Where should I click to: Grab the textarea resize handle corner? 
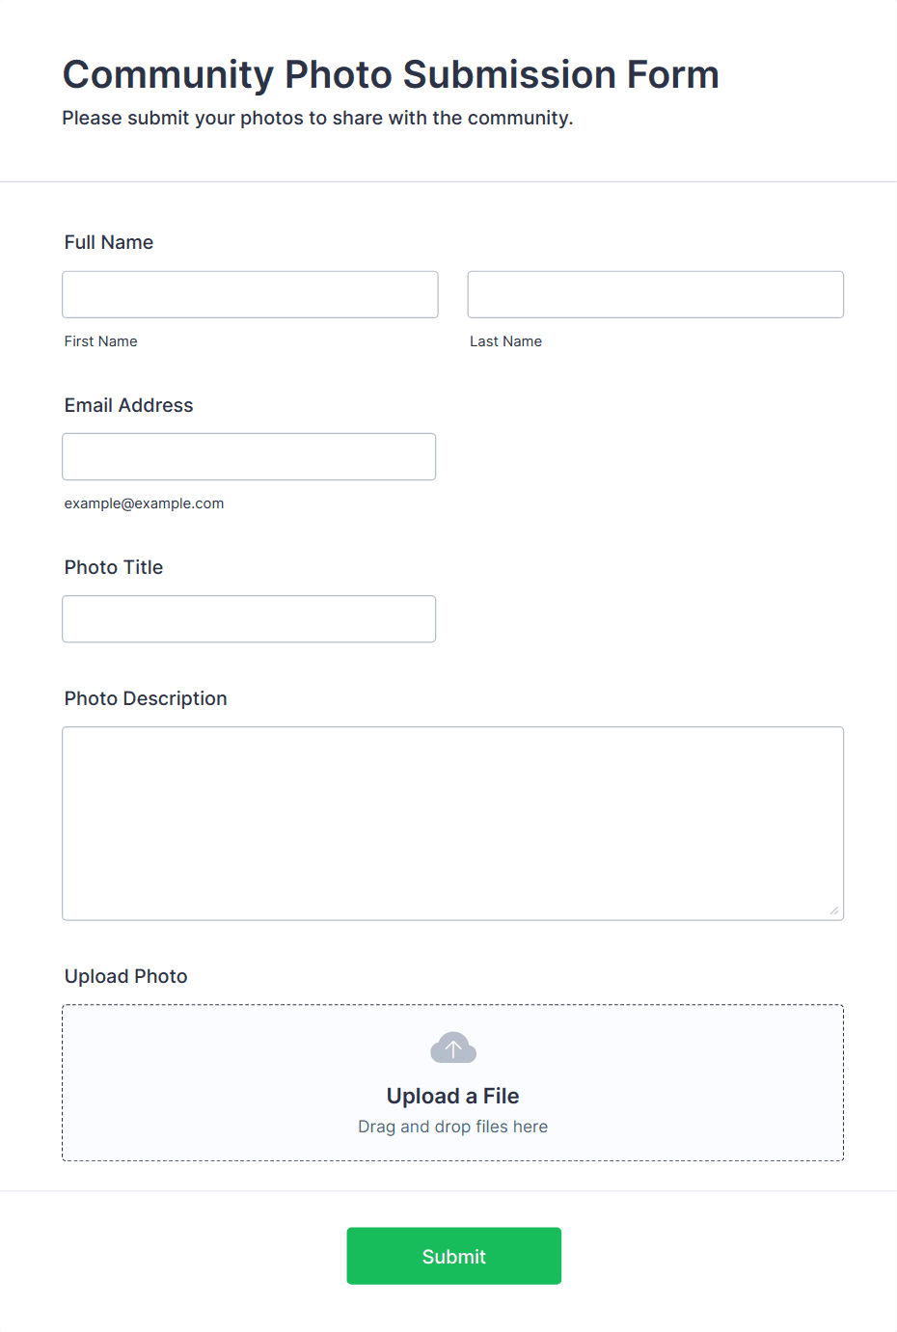click(x=834, y=911)
